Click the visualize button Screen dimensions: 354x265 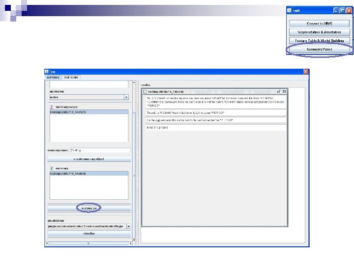[89, 234]
